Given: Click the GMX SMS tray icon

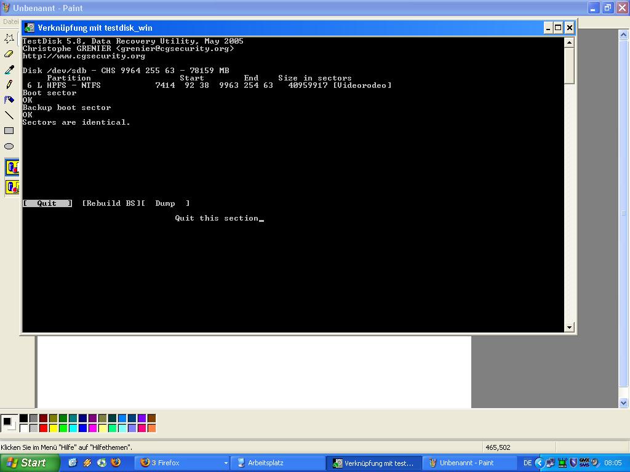Looking at the screenshot, I should [x=584, y=463].
